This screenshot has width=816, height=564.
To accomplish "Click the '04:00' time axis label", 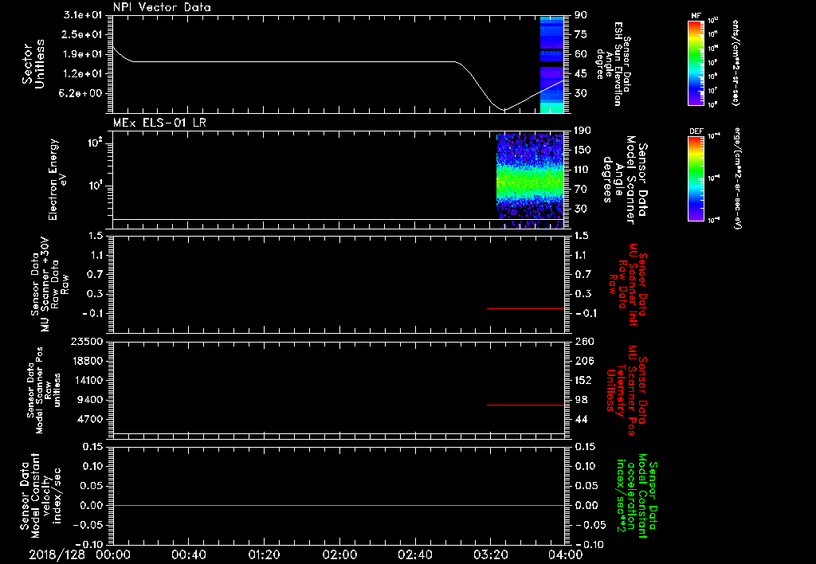I will [x=566, y=554].
